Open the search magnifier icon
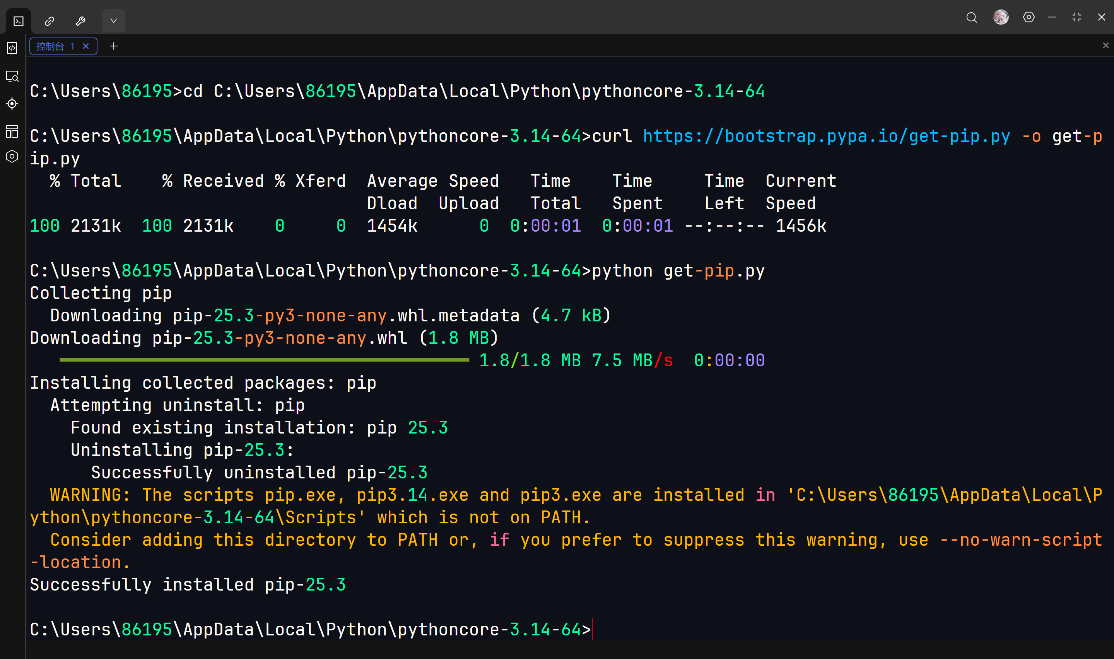 click(x=972, y=17)
